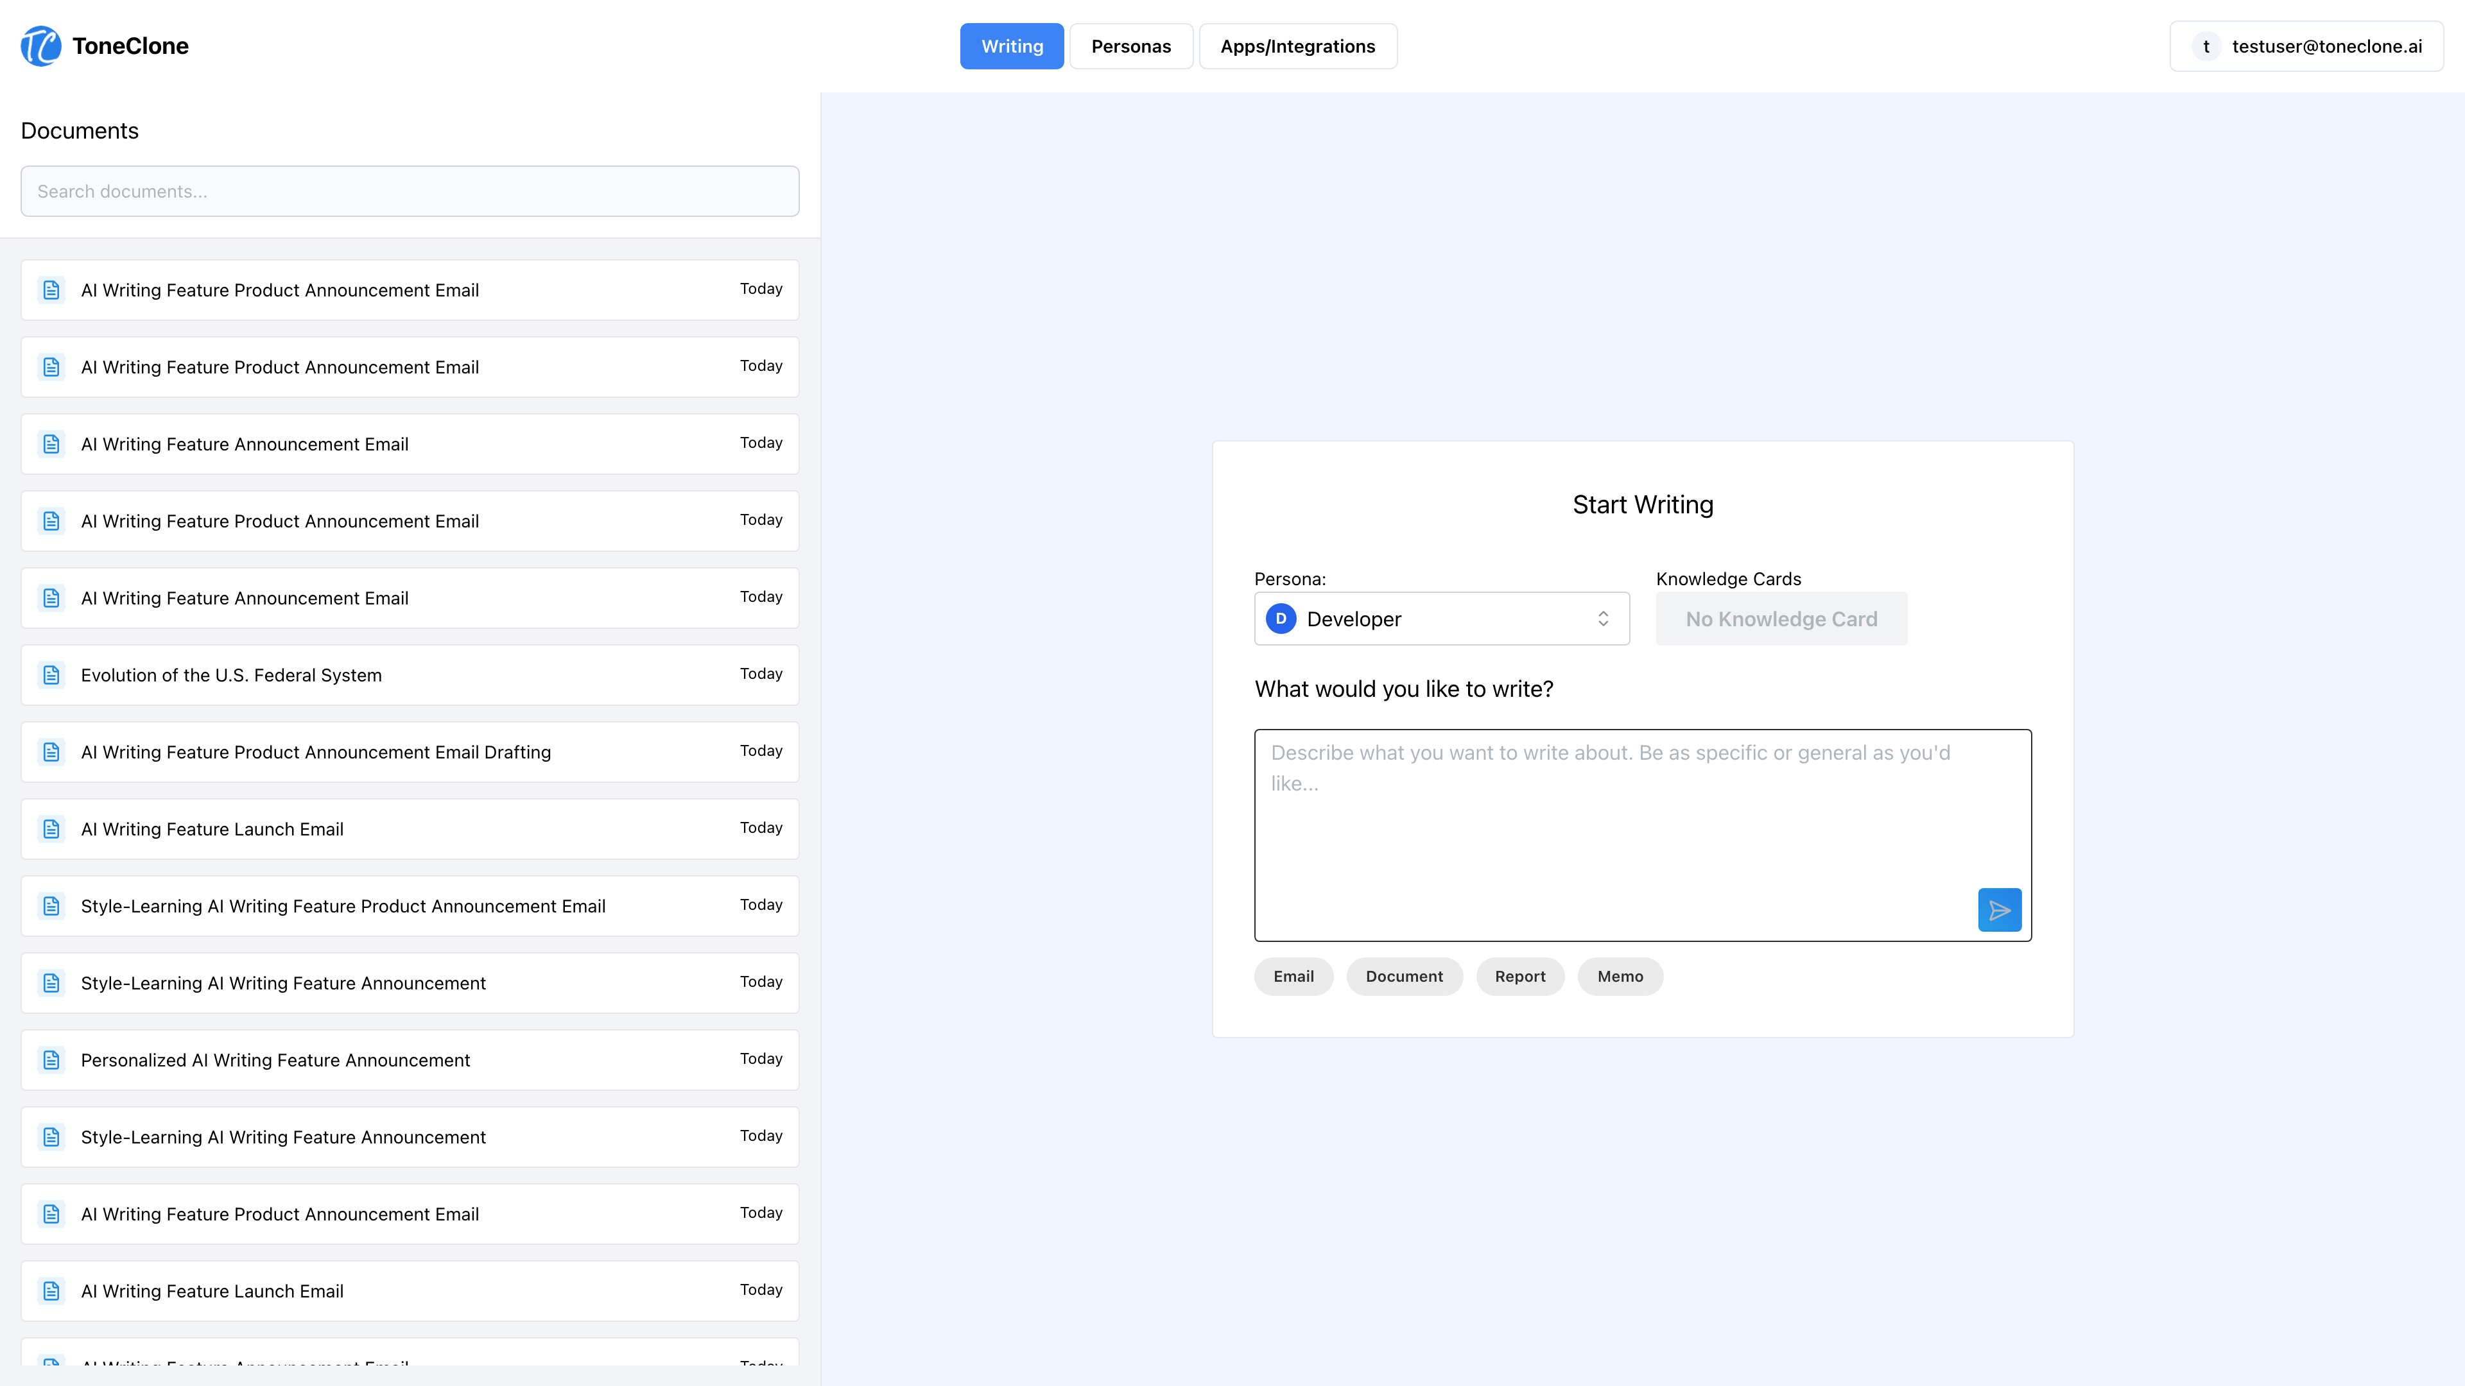This screenshot has width=2465, height=1386.
Task: Click the send arrow icon in prompt box
Action: 1999,910
